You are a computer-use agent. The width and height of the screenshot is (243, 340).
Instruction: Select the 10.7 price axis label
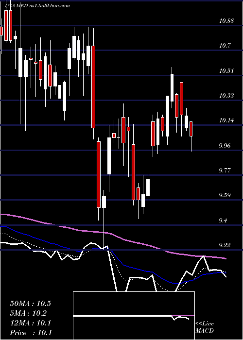click(x=225, y=46)
